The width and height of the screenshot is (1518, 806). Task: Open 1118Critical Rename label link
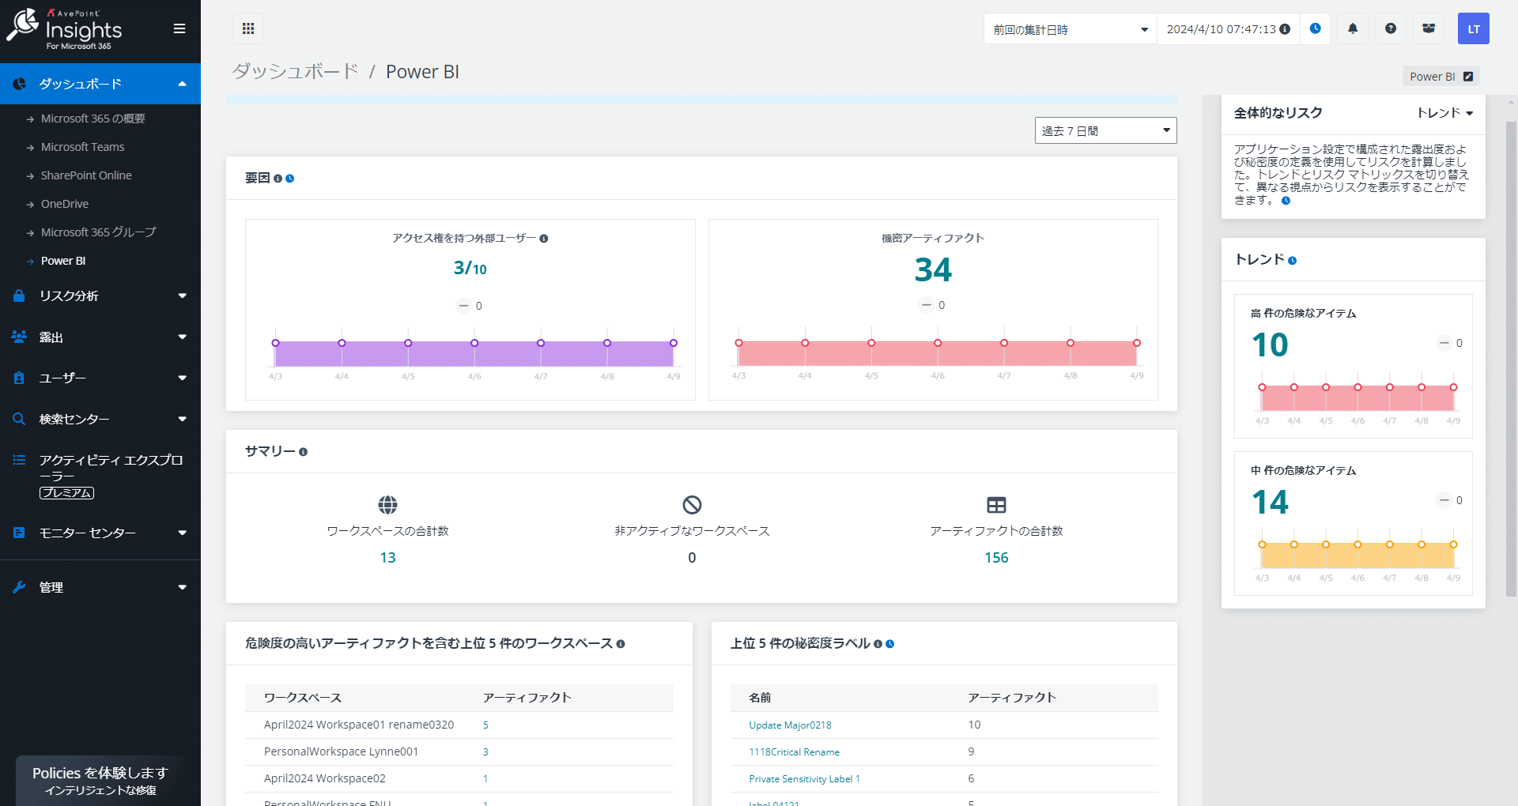794,752
